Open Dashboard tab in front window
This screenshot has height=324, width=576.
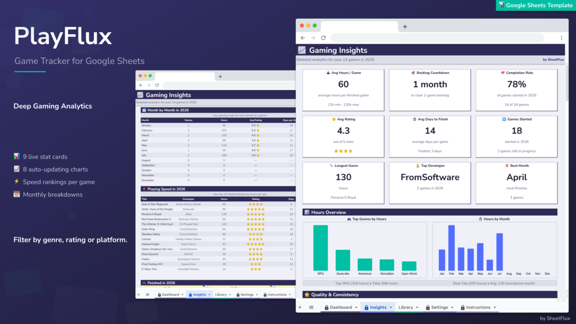340,307
